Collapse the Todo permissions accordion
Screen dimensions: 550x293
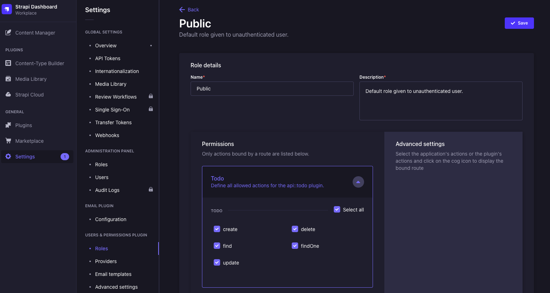pyautogui.click(x=358, y=182)
